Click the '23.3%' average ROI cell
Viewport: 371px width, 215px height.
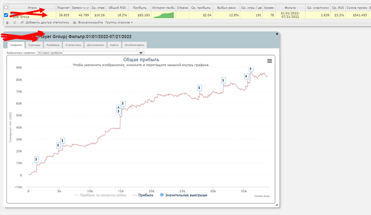[339, 15]
